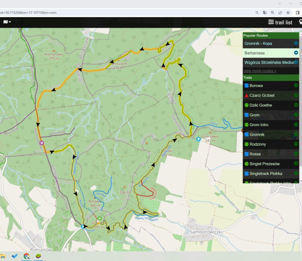Click the parking marker near Szerzawa
The height and width of the screenshot is (261, 302).
click(x=198, y=139)
